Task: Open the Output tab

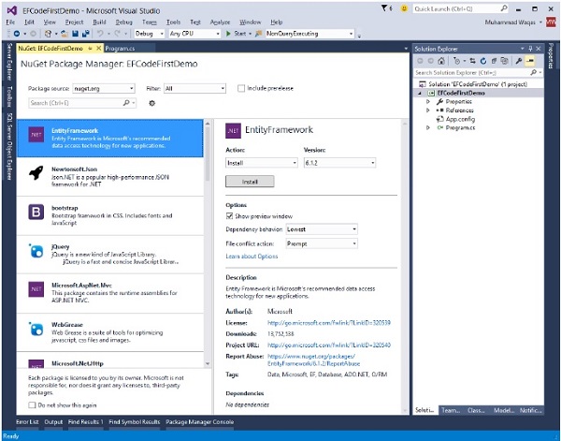Action: click(x=53, y=422)
